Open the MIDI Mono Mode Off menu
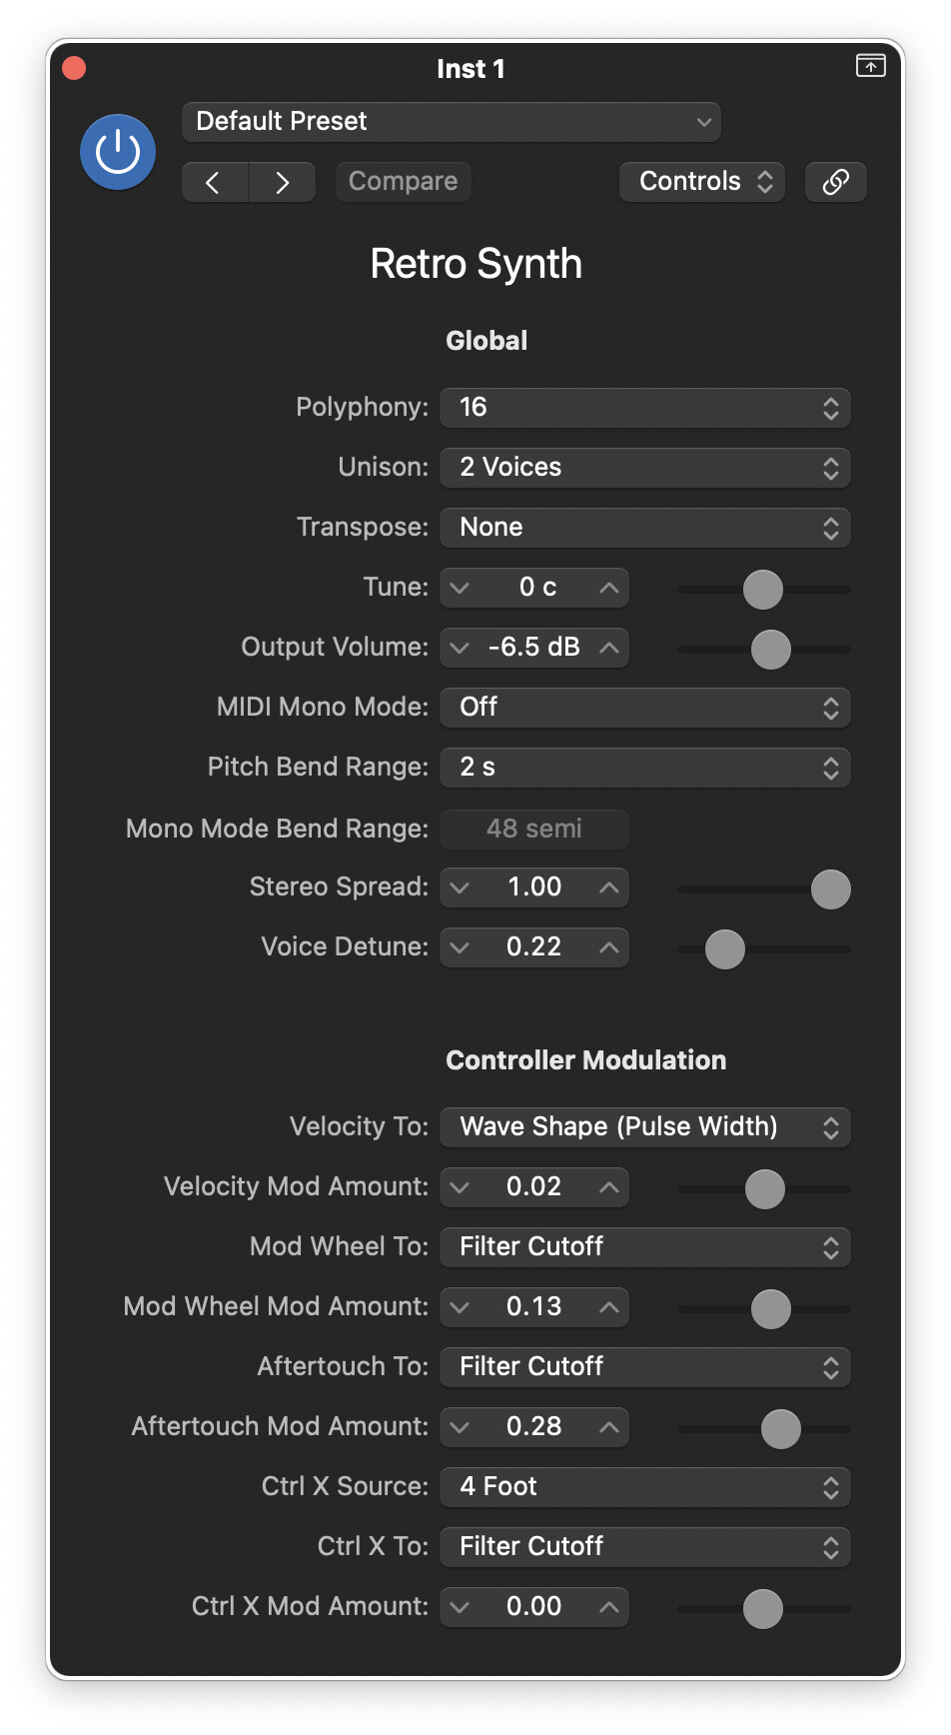Image resolution: width=951 pixels, height=1735 pixels. tap(645, 708)
